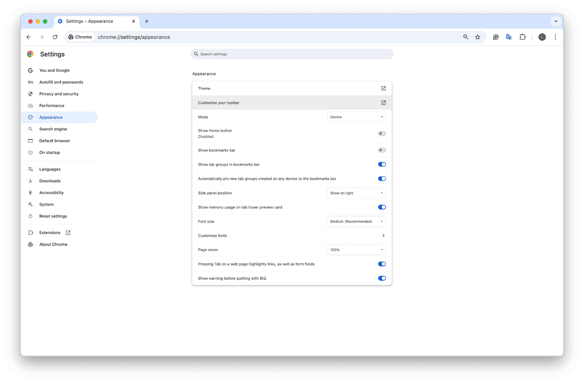The width and height of the screenshot is (584, 383).
Task: Open a new browser tab with the plus button
Action: click(146, 21)
